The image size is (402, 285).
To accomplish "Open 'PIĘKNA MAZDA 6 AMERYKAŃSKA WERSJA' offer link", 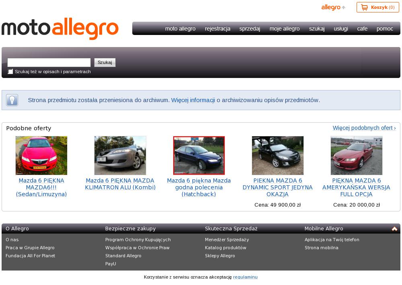I will click(x=356, y=187).
